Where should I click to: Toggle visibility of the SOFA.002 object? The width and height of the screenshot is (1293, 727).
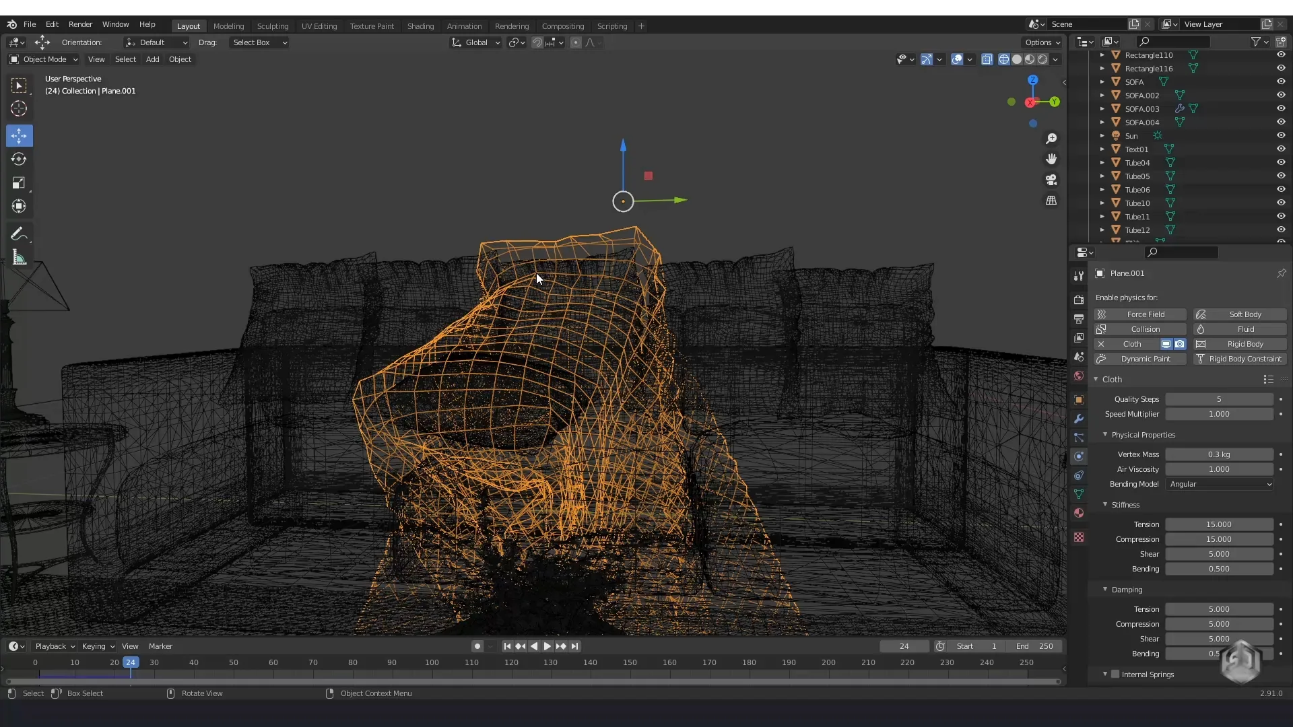pos(1281,95)
